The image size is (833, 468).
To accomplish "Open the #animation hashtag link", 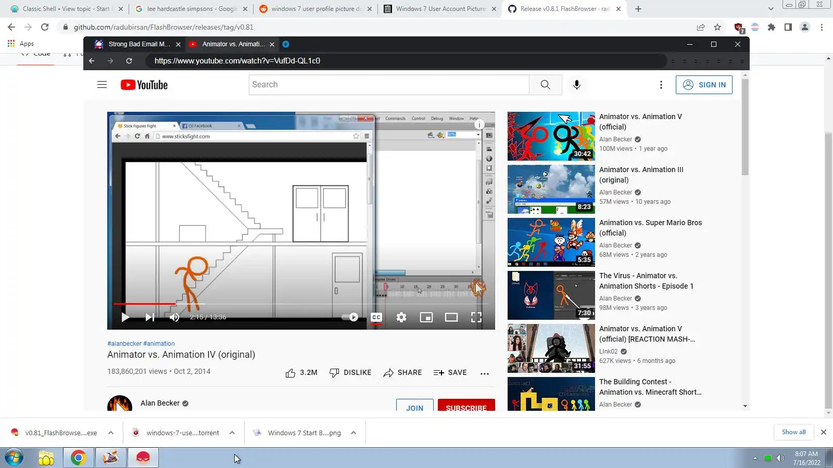I will point(159,344).
